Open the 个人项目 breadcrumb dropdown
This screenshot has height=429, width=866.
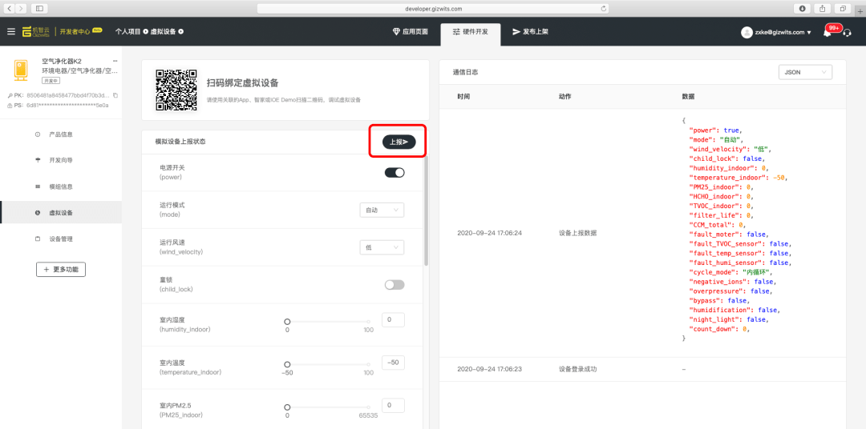(131, 31)
